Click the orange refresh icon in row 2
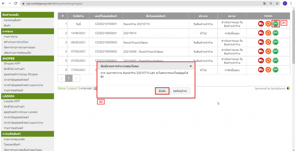Screen dimensions: 295x151 pos(268,33)
